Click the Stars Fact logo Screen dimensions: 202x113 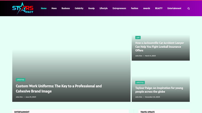(23, 8)
